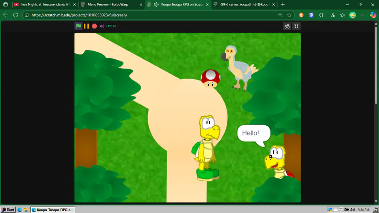Switch to the Five Nights at Treasure Island tab

[x=45, y=4]
